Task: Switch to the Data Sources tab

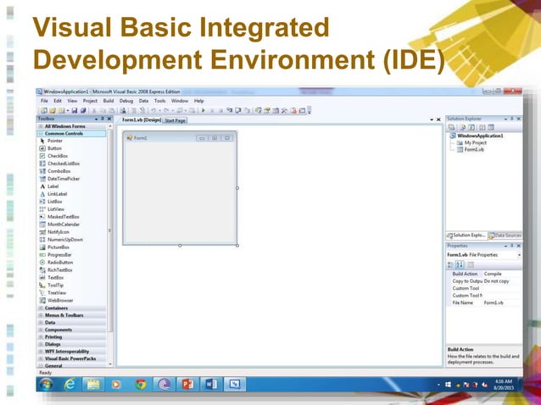Action: click(x=509, y=235)
